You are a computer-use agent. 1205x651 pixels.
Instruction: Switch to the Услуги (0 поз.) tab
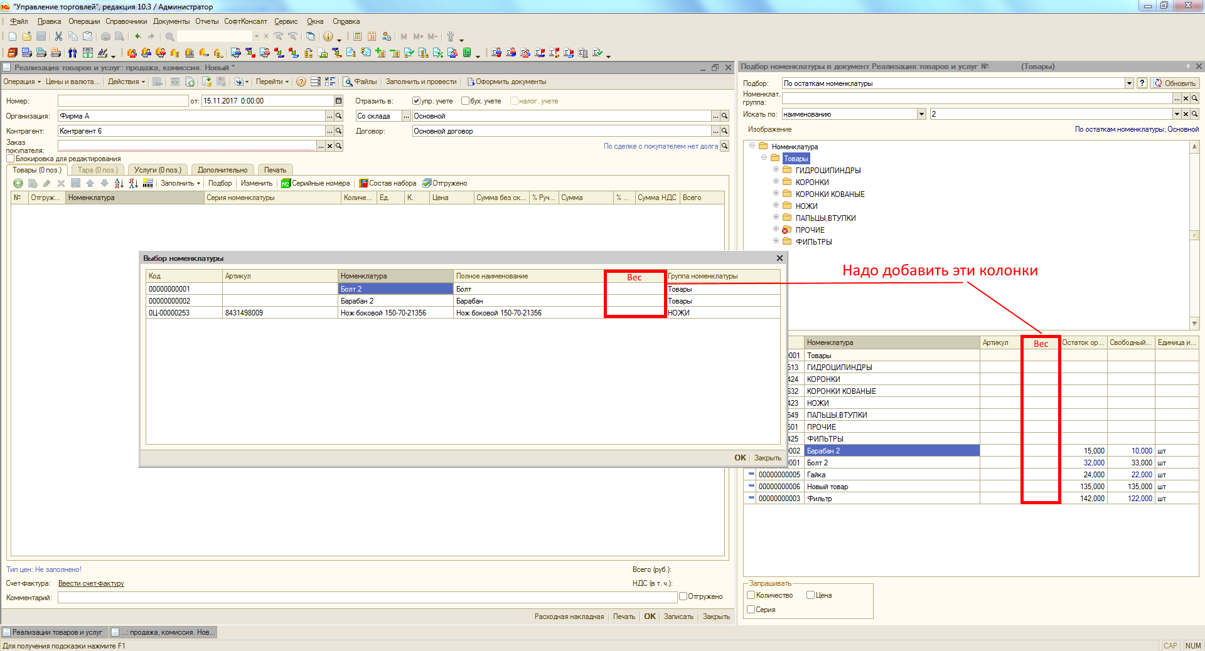[158, 170]
